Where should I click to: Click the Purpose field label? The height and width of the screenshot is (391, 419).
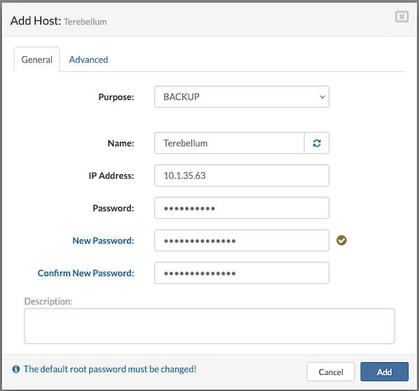point(116,97)
